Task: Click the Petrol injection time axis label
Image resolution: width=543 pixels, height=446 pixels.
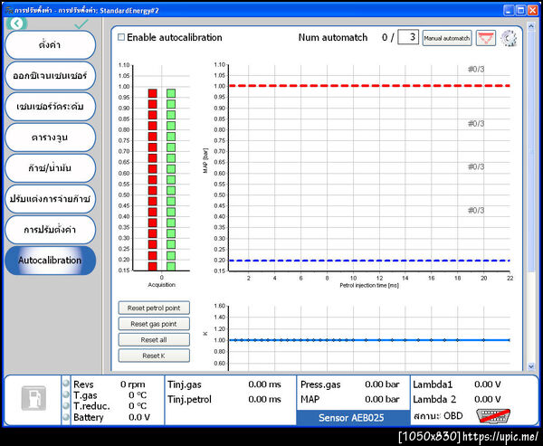Action: 369,285
